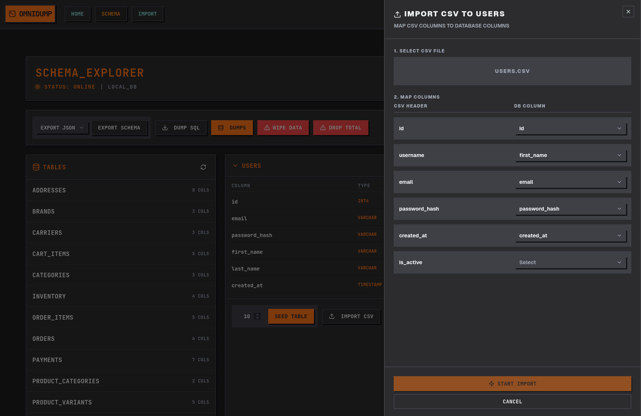Select the CARRIERS table in the sidebar
Image resolution: width=641 pixels, height=416 pixels.
[47, 233]
